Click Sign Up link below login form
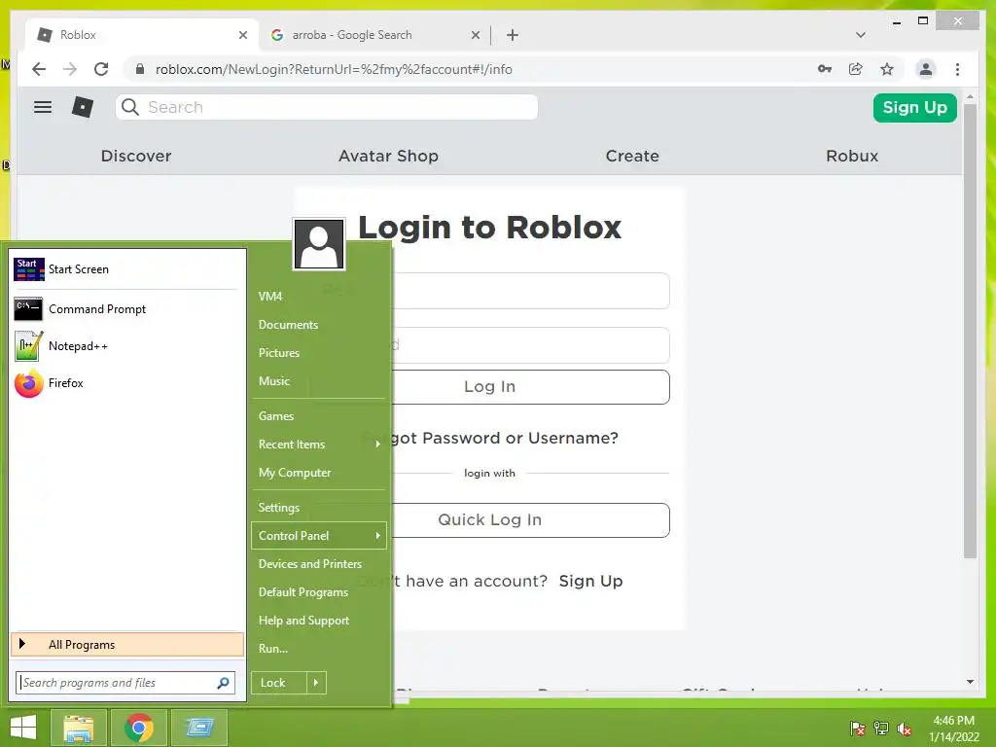This screenshot has width=996, height=747. (590, 582)
